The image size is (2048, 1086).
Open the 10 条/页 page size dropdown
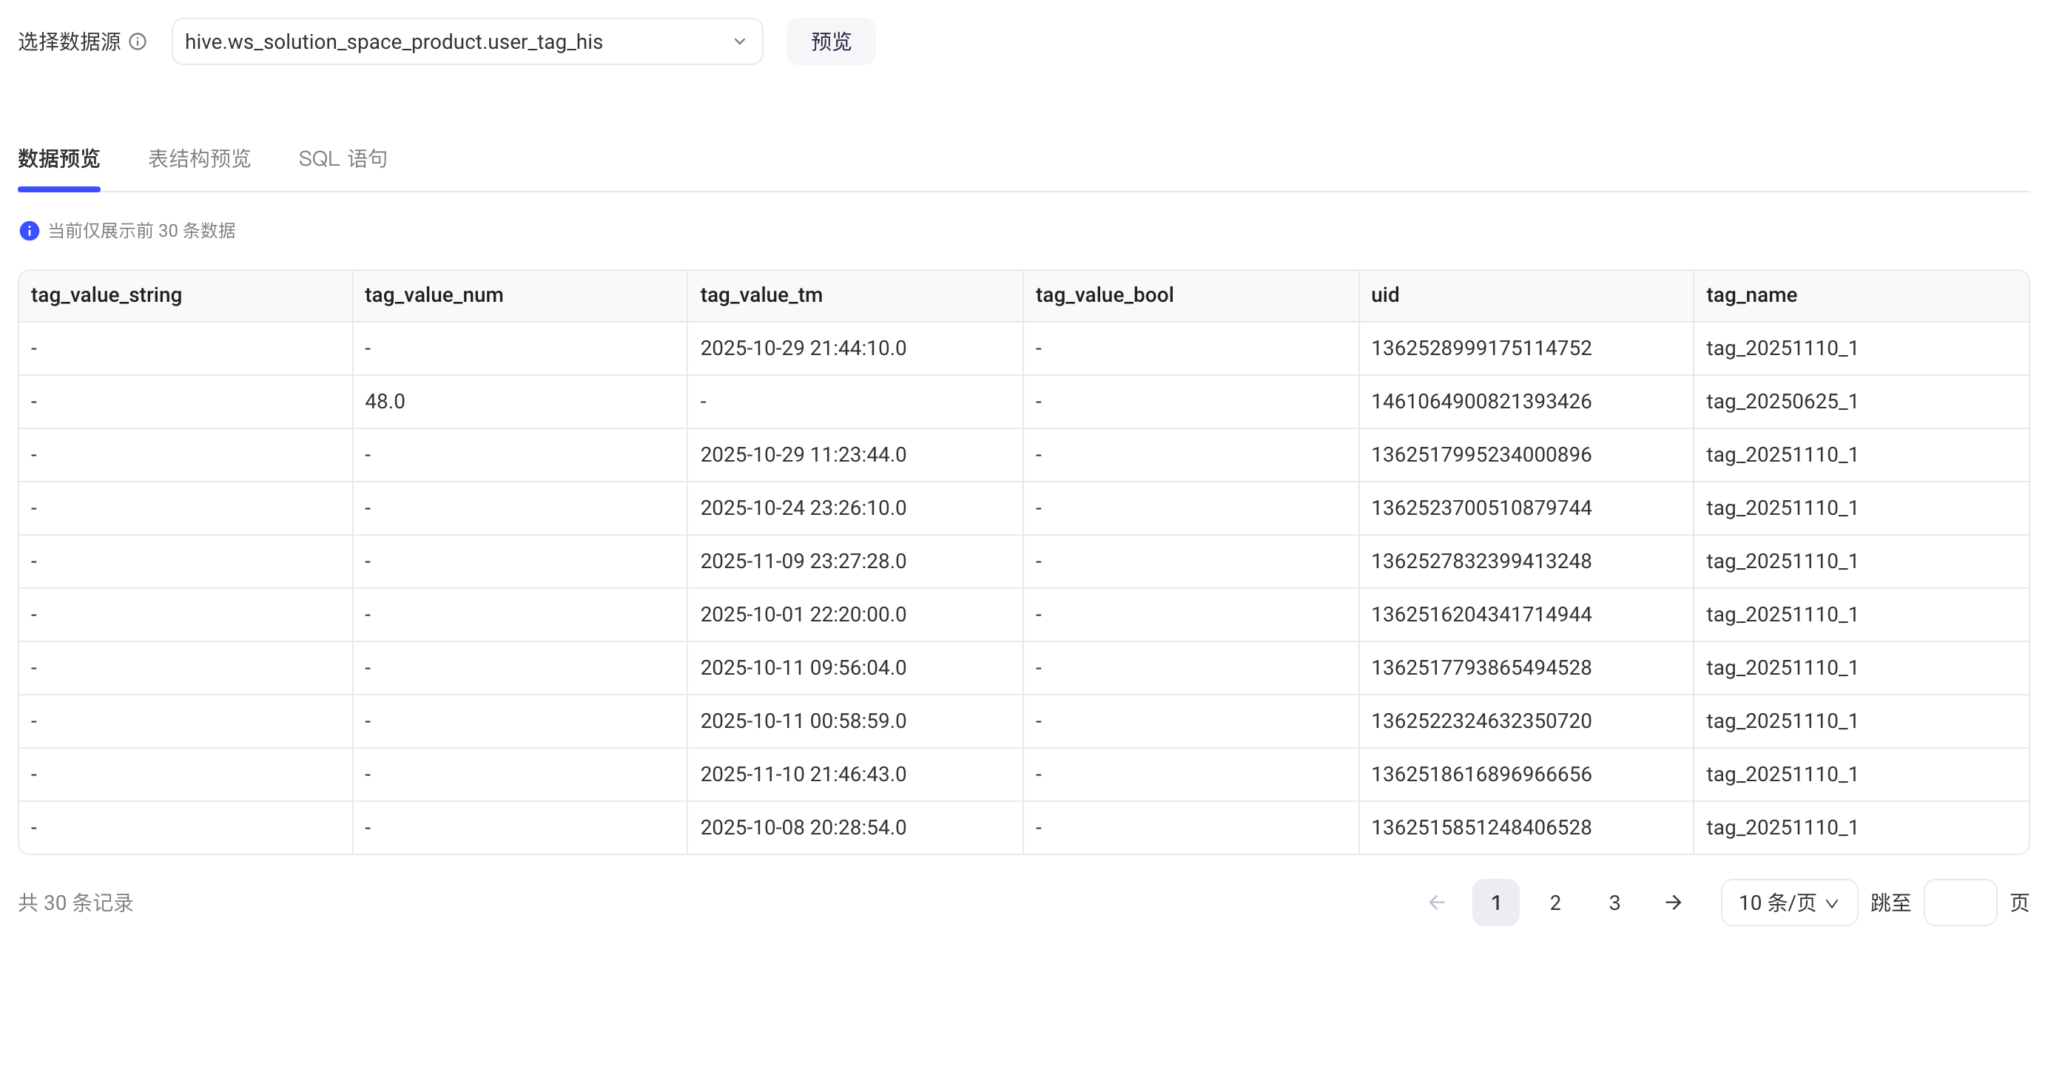(x=1789, y=903)
